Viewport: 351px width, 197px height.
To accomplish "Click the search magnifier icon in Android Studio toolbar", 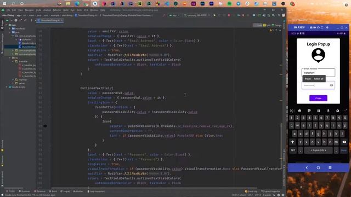I will (279, 15).
